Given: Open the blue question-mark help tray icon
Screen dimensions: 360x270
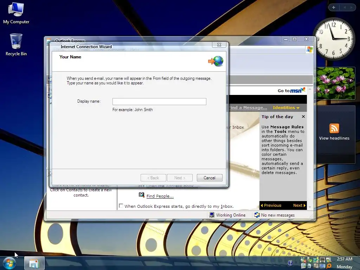Looking at the screenshot, I should (x=290, y=263).
